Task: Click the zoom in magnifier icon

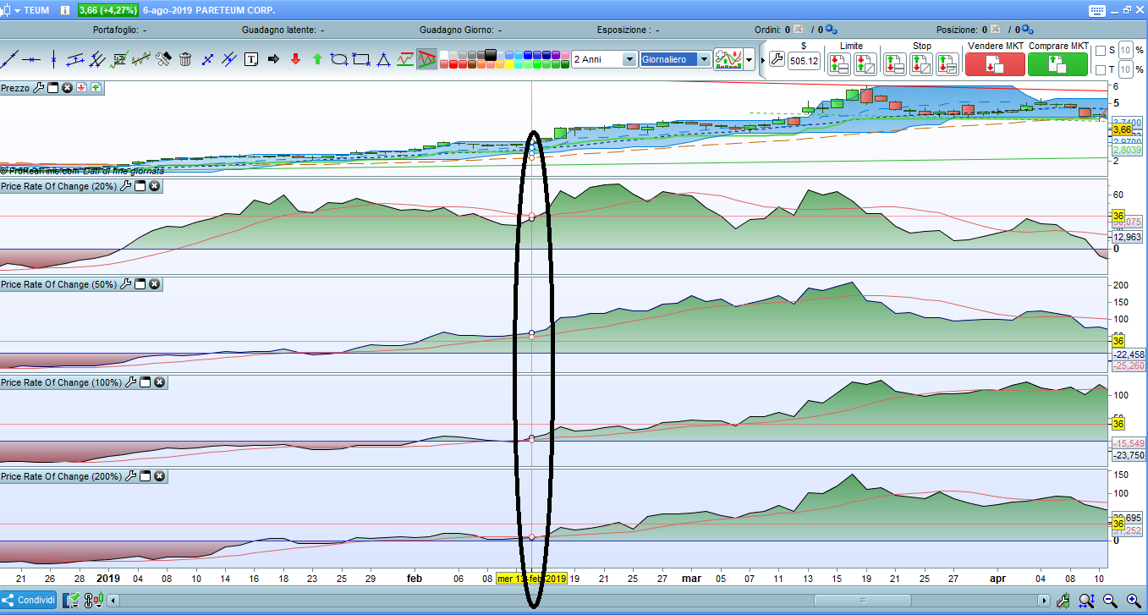Action: tap(1133, 601)
